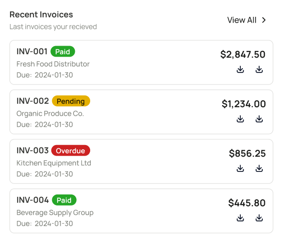Click the Recent Invoices heading
The width and height of the screenshot is (283, 243).
point(41,14)
